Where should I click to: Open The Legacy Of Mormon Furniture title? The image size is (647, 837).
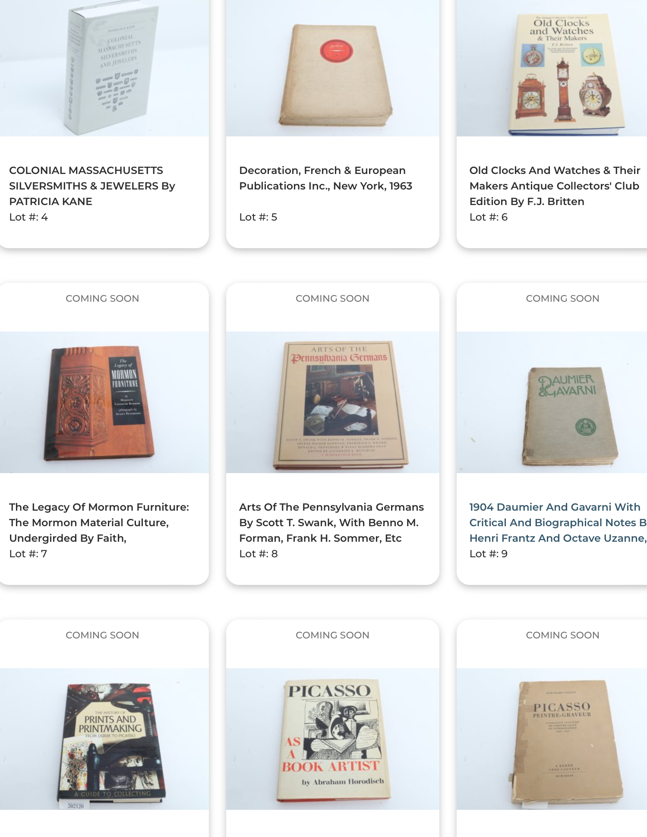point(99,522)
